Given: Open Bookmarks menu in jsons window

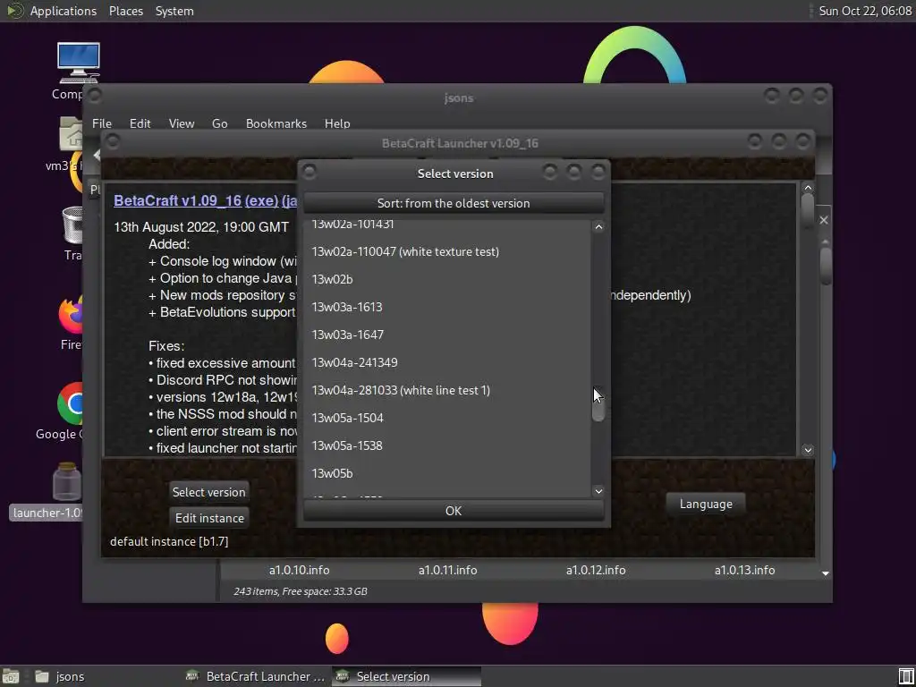Looking at the screenshot, I should [276, 123].
